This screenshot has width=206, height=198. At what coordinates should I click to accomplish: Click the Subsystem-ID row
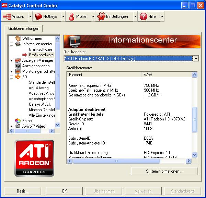[129, 138]
